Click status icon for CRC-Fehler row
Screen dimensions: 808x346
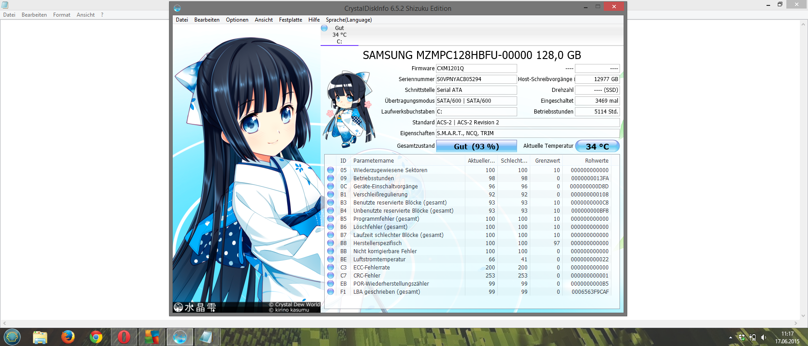(x=331, y=275)
